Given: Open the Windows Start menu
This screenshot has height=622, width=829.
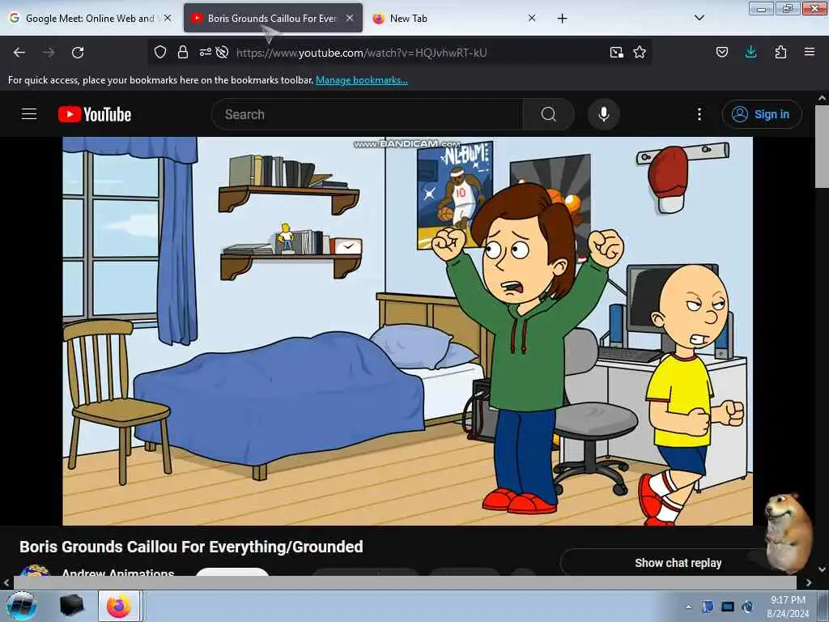Looking at the screenshot, I should coord(21,606).
